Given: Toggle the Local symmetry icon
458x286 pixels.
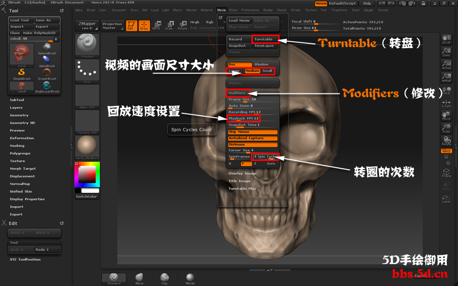Looking at the screenshot, I should [x=446, y=90].
